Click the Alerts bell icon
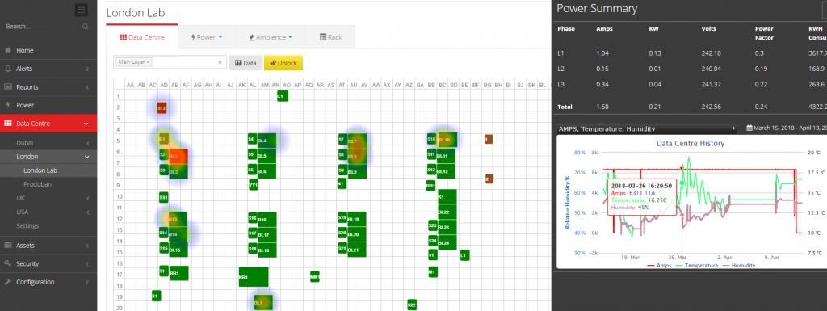The height and width of the screenshot is (311, 827). coord(8,69)
